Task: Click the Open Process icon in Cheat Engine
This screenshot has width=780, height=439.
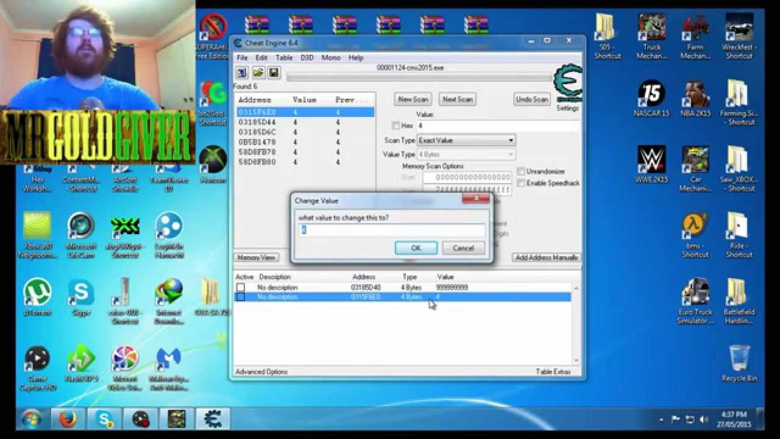Action: click(242, 73)
